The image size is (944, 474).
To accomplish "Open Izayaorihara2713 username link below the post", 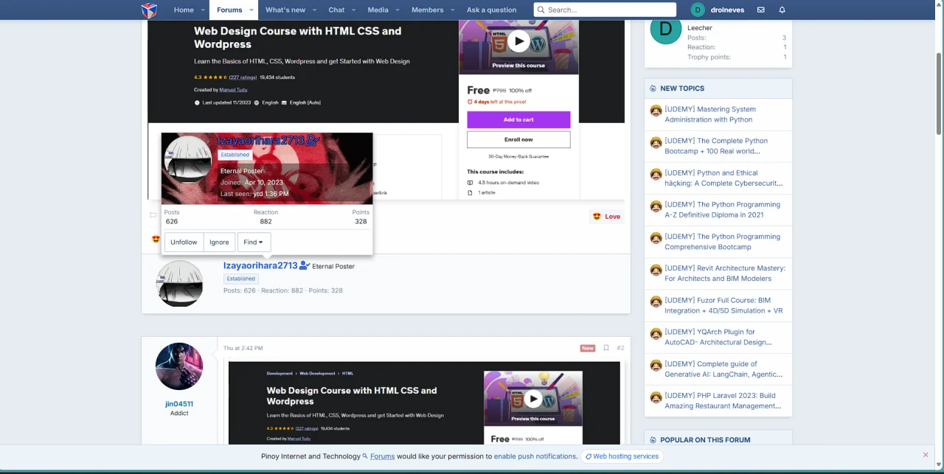I will (260, 265).
